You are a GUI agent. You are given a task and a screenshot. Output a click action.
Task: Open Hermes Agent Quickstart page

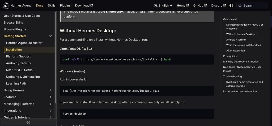click(24, 43)
